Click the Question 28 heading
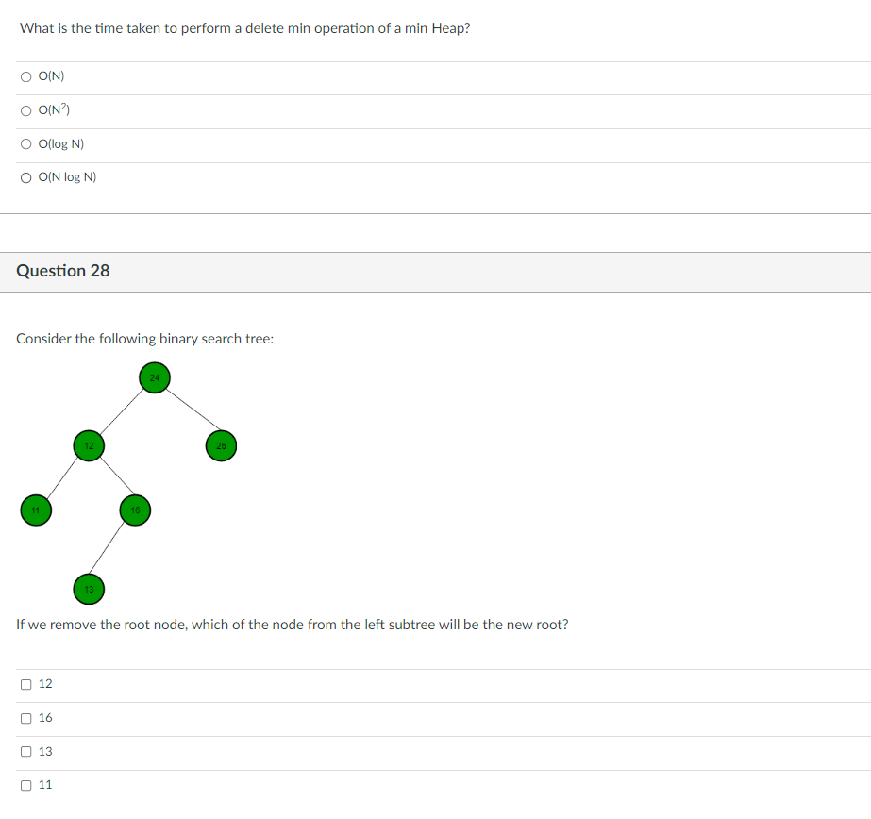 pyautogui.click(x=63, y=271)
